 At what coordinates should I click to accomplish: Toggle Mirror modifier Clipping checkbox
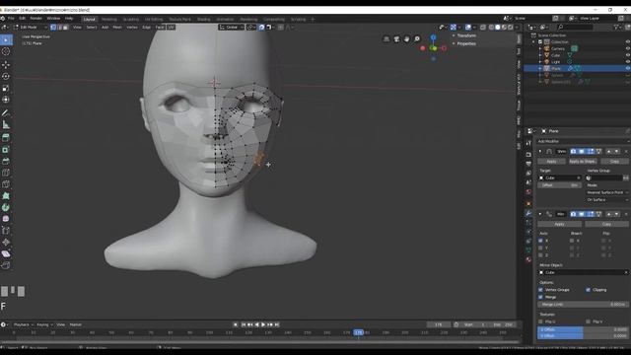click(x=588, y=290)
